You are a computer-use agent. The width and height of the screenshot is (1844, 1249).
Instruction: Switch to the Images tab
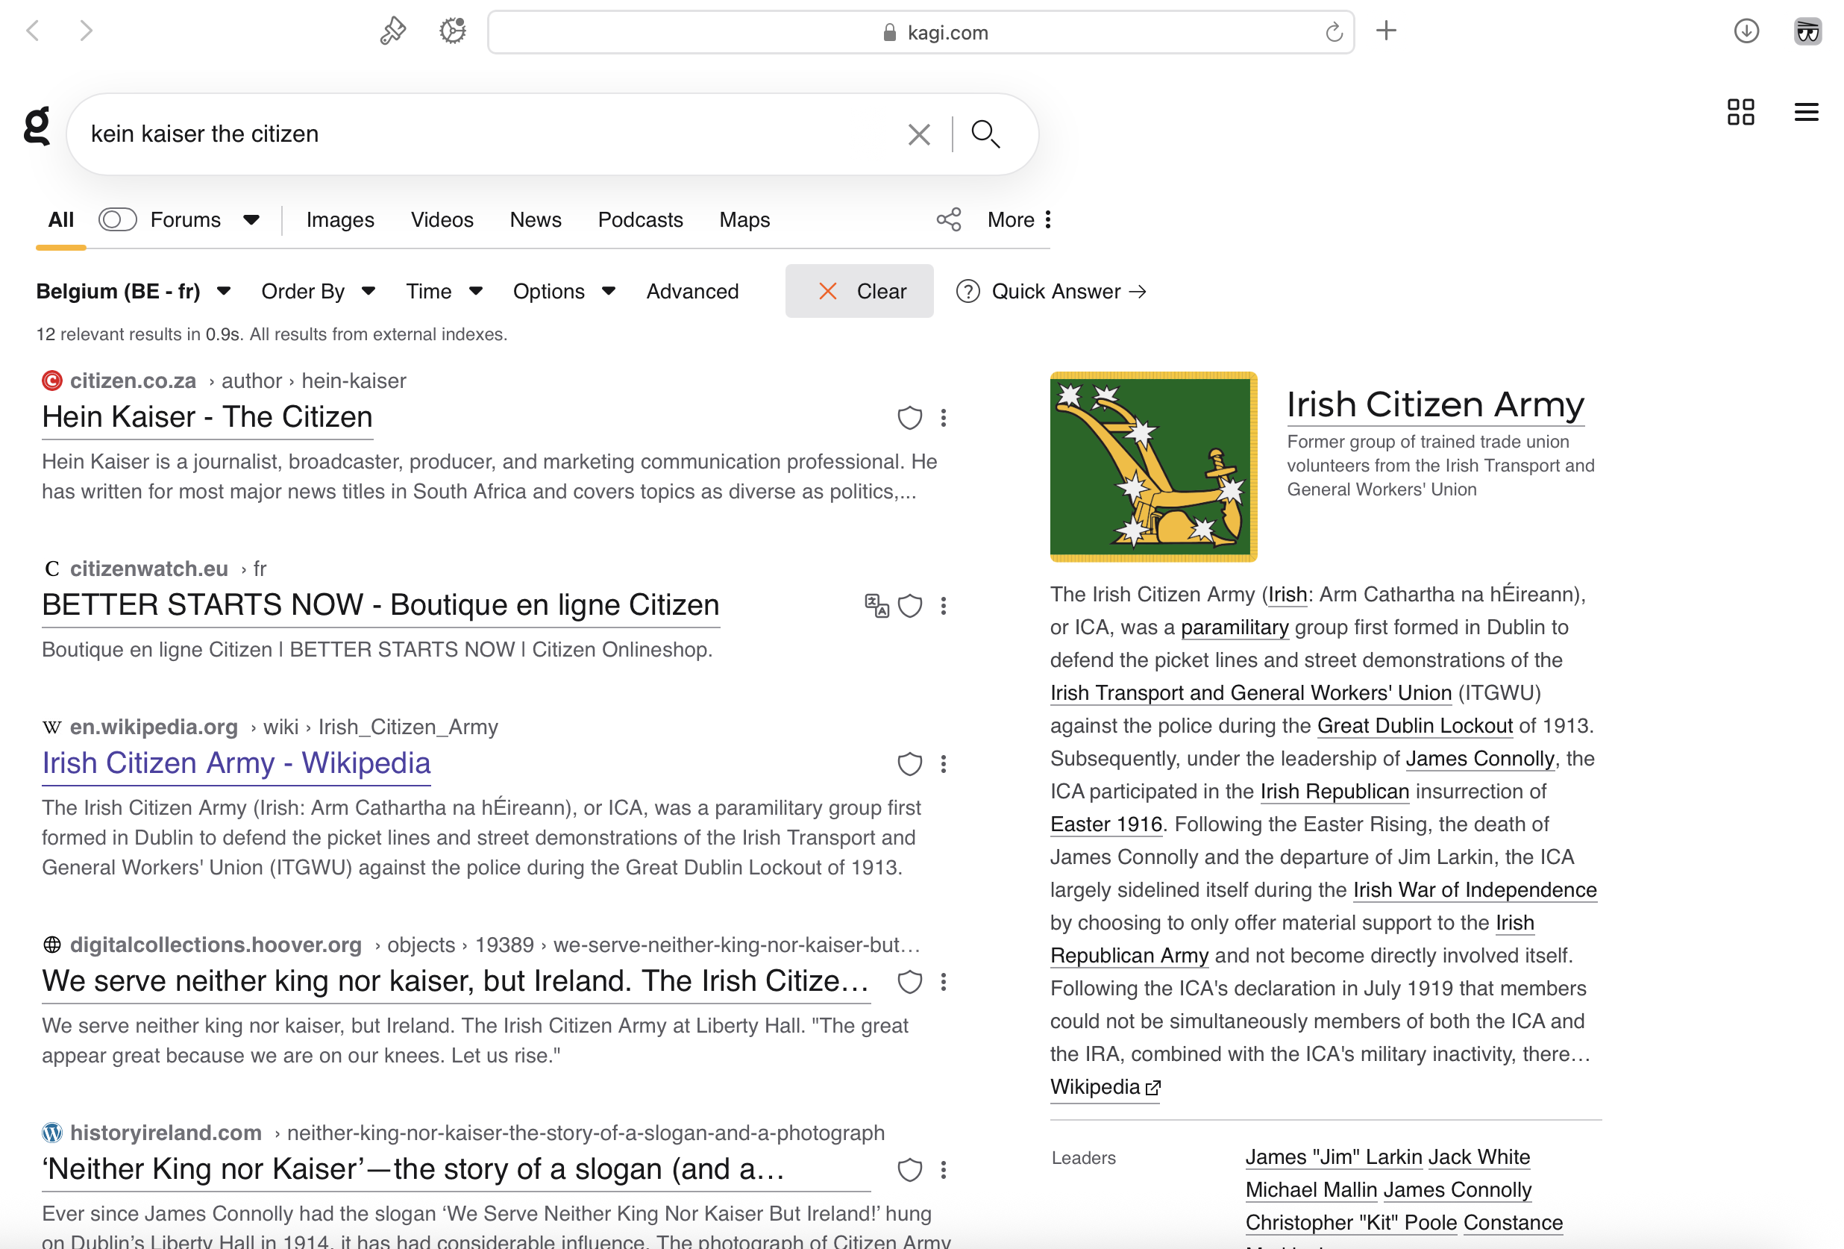(x=339, y=220)
